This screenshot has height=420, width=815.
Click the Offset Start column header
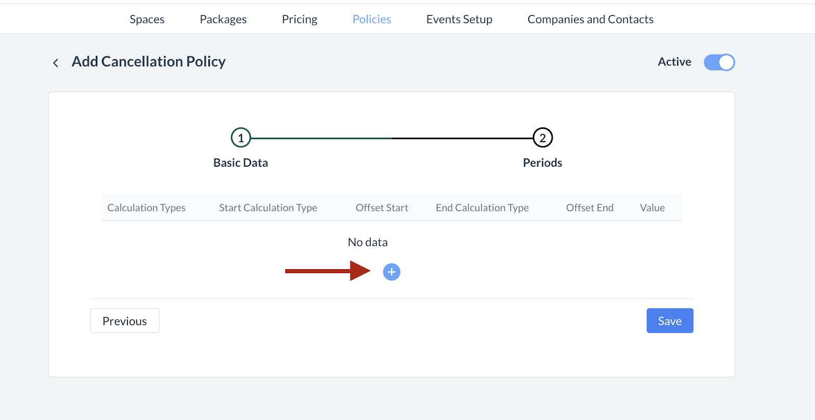click(382, 207)
